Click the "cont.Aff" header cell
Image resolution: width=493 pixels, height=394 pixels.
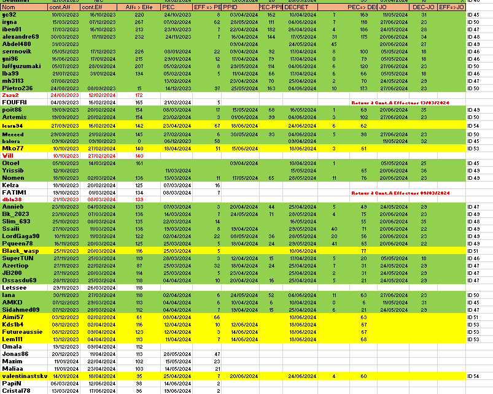click(x=64, y=7)
